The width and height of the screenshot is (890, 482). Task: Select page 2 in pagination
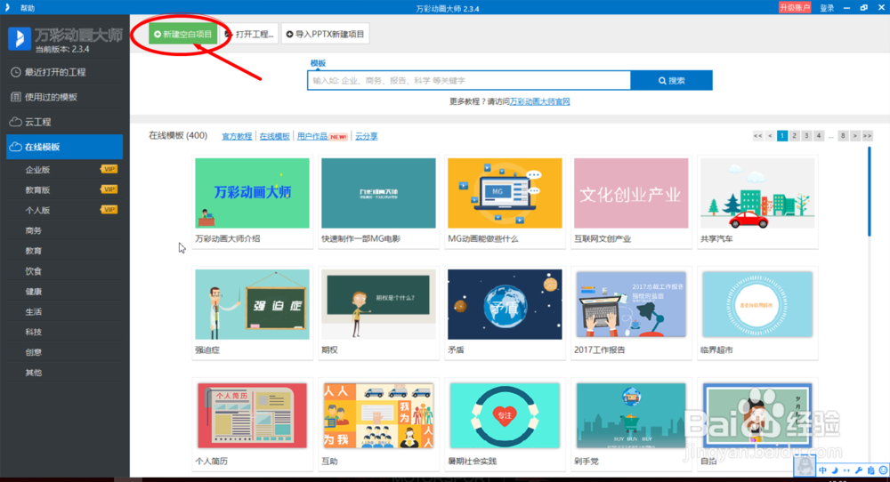[x=794, y=135]
